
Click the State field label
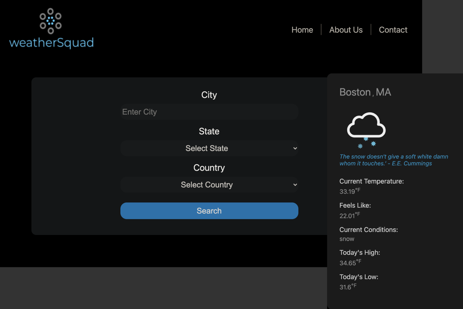point(209,131)
